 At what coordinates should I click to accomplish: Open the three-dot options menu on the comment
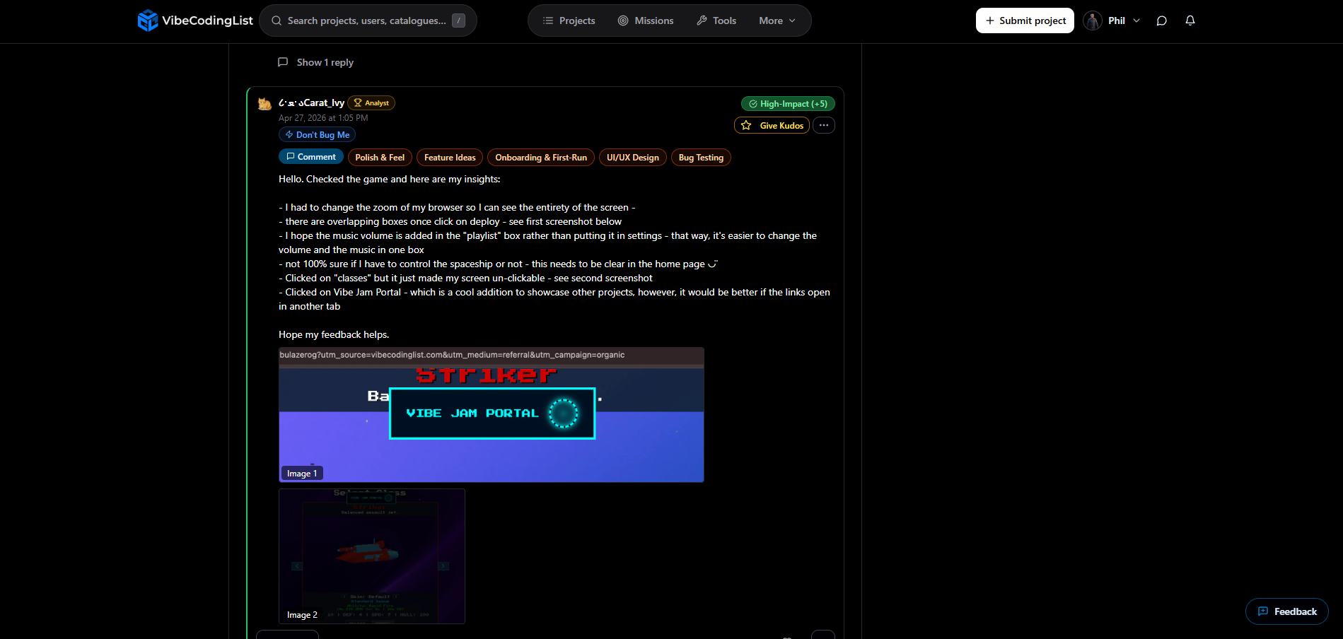(823, 125)
